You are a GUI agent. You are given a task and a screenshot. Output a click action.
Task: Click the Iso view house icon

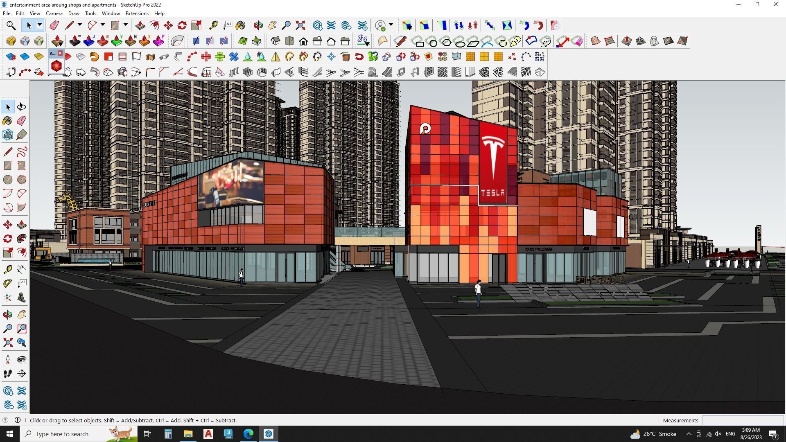click(276, 41)
